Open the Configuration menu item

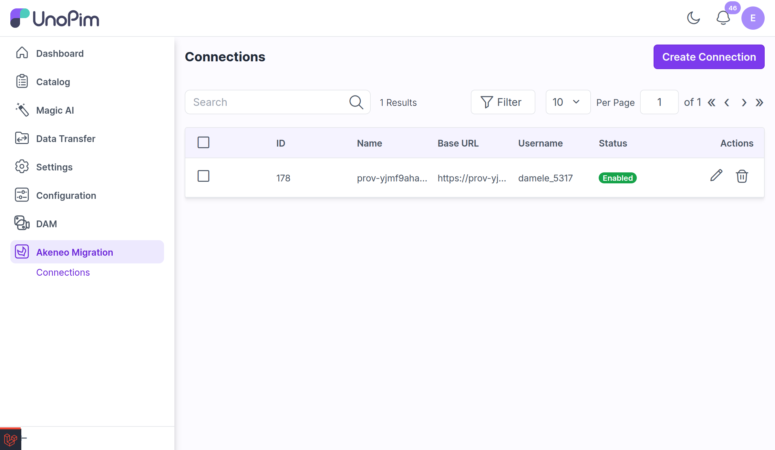tap(87, 195)
